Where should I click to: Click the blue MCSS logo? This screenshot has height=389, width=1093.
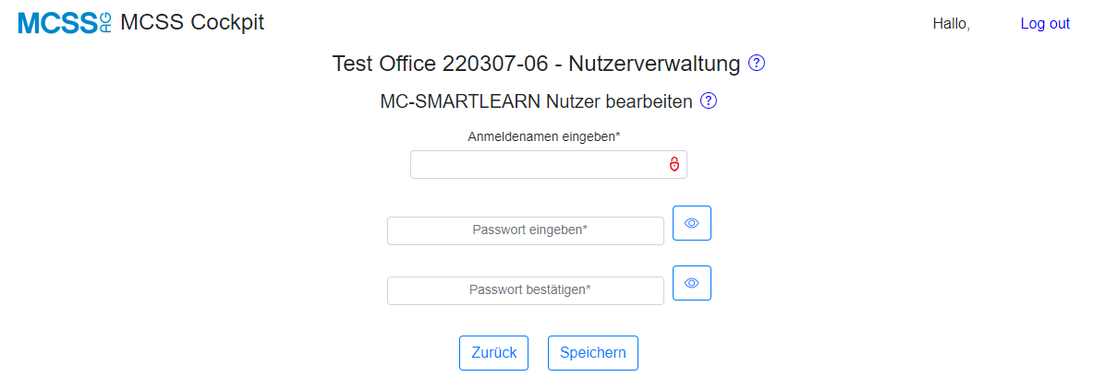[x=64, y=23]
